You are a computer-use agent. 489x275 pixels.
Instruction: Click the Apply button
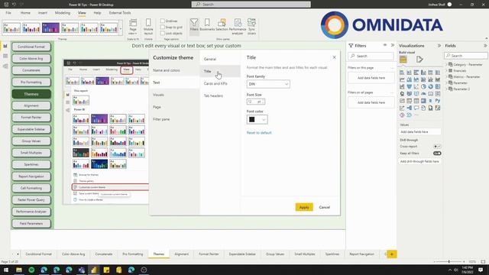coord(304,207)
